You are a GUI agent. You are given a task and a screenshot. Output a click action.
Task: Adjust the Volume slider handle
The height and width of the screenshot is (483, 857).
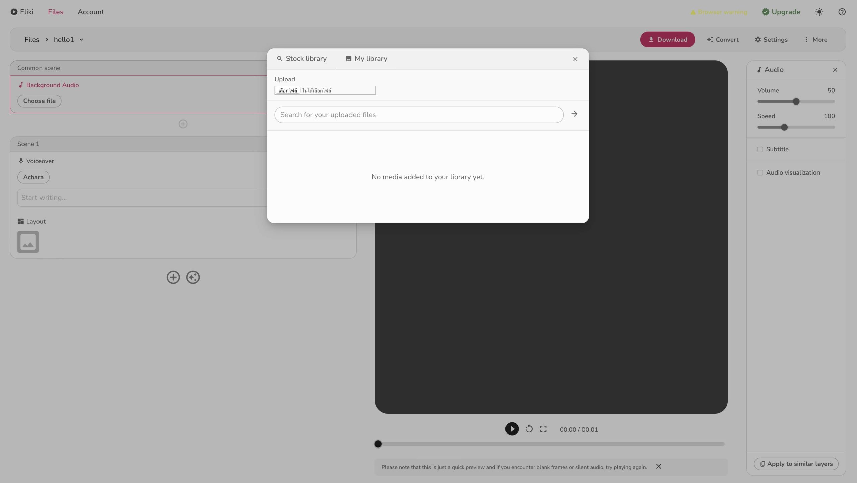click(x=796, y=101)
